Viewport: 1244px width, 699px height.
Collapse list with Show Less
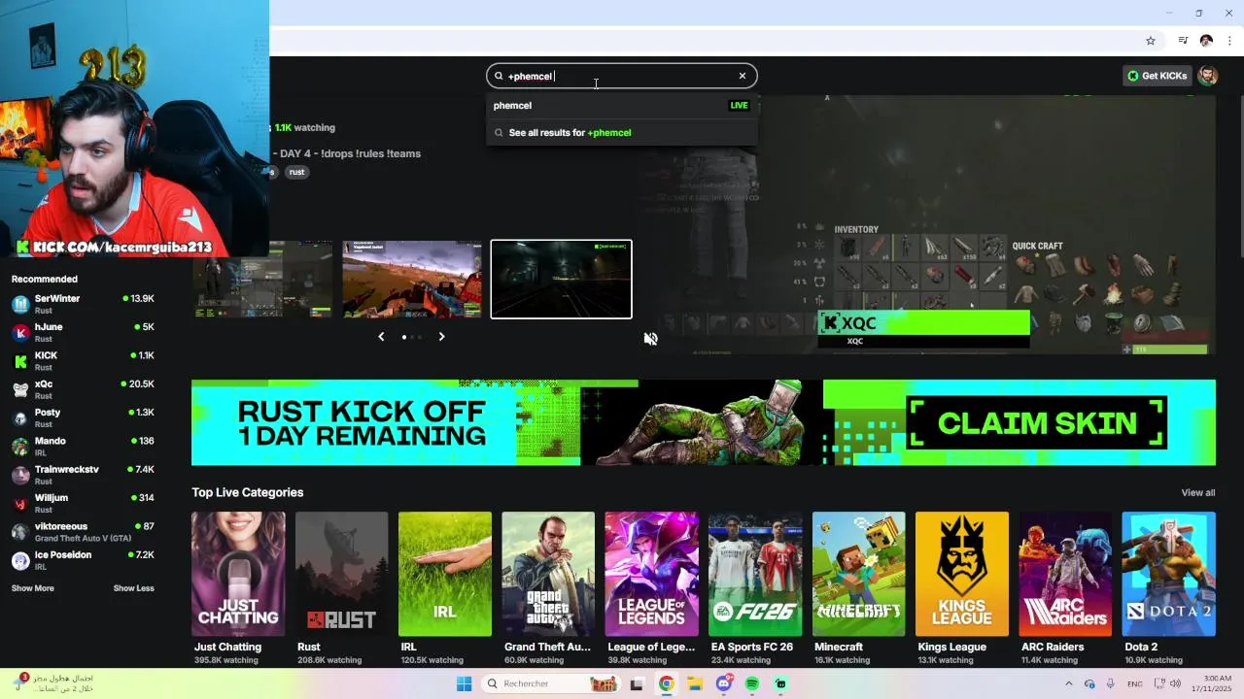pyautogui.click(x=133, y=588)
